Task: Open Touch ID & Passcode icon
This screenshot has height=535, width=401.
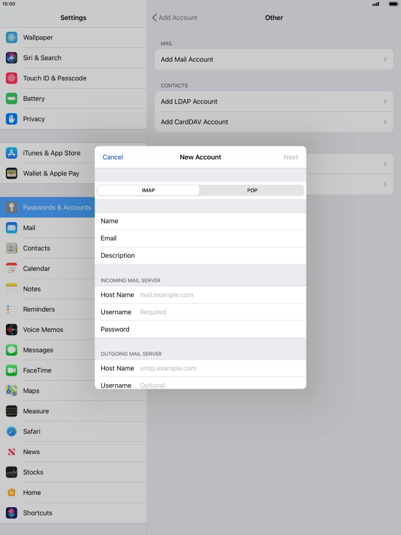Action: click(12, 78)
